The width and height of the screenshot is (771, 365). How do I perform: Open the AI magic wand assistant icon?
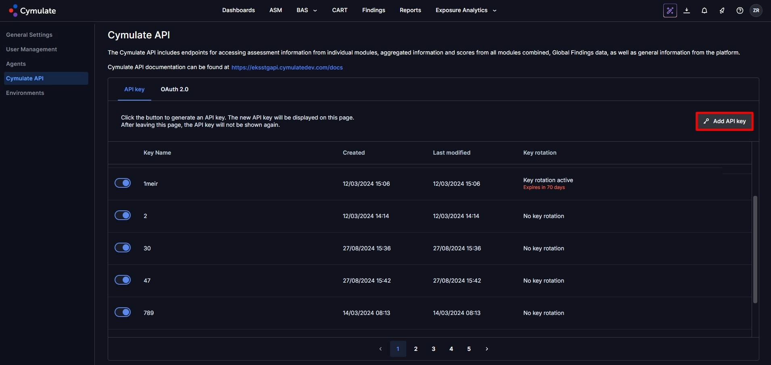coord(670,10)
